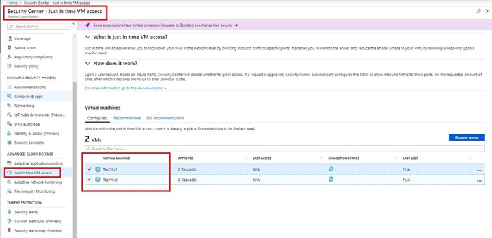Click the Data & storage icon
The height and width of the screenshot is (238, 492).
[x=9, y=124]
